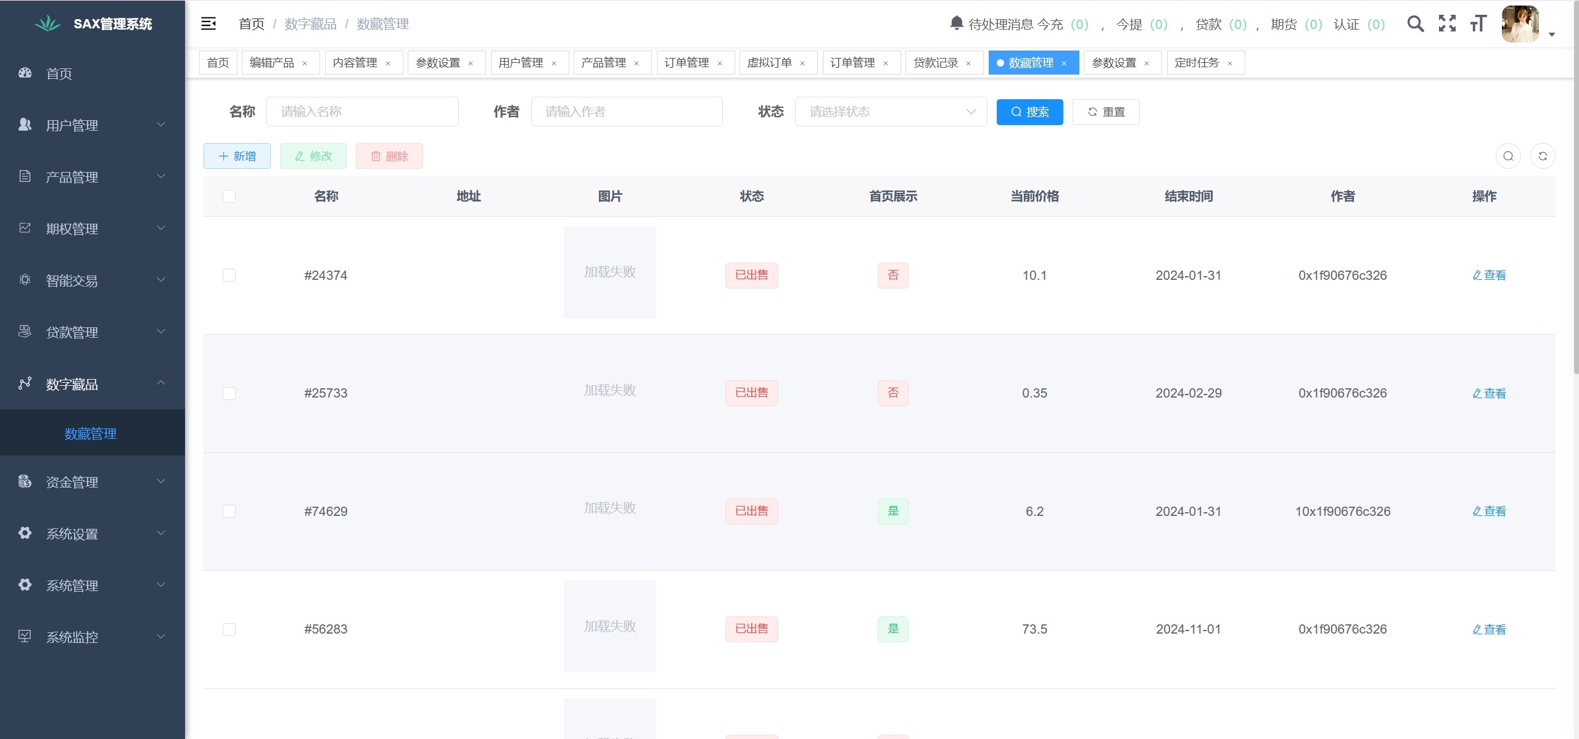Click the 智能交易 icon in sidebar
Screen dimensions: 1579x739
[x=25, y=280]
